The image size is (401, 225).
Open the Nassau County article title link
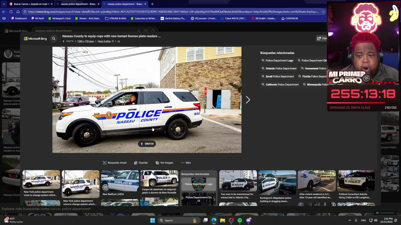(111, 36)
